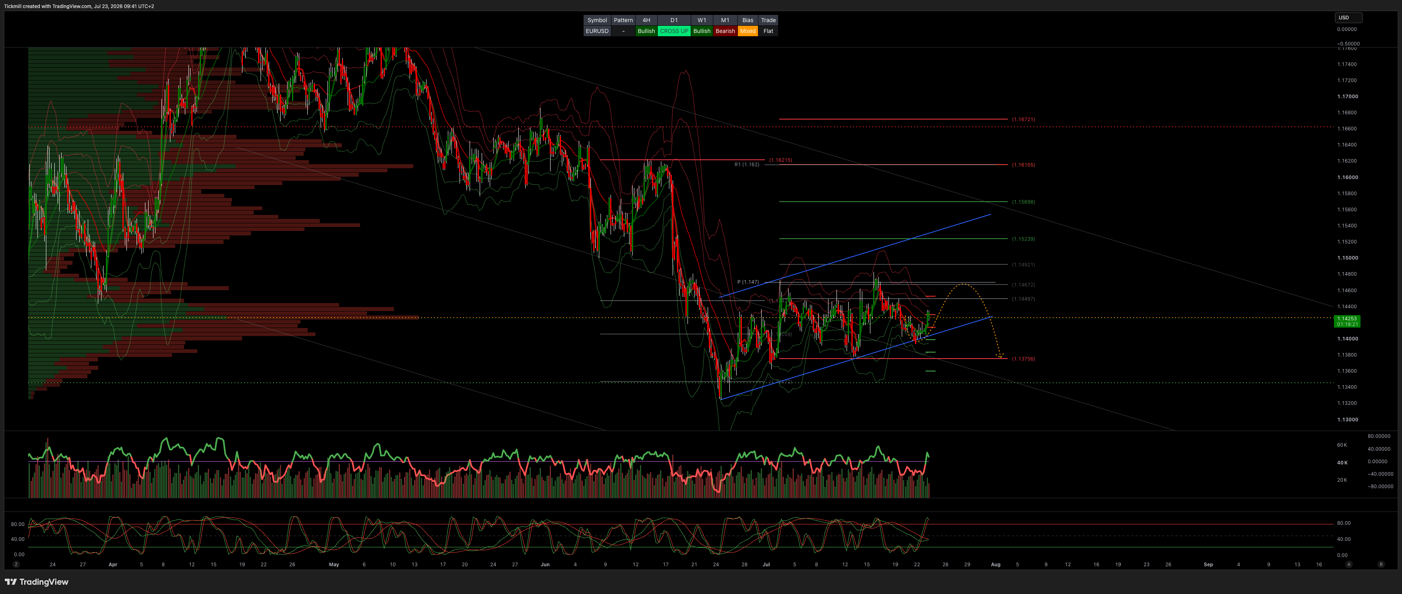1402x594 pixels.
Task: Click the 80.00000 oscillator scale label
Action: tap(1379, 436)
